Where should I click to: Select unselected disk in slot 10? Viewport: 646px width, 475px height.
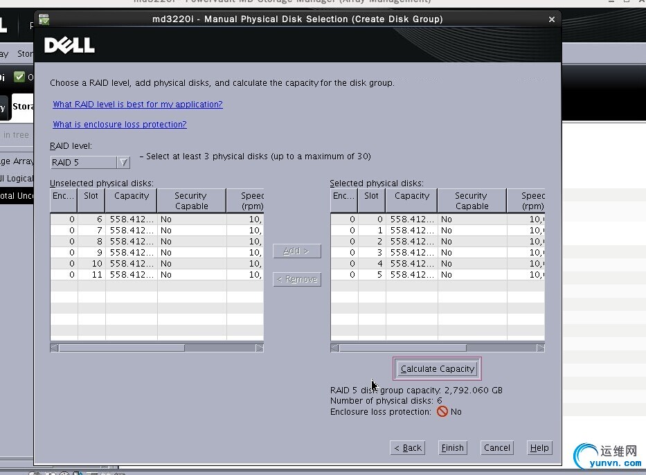(156, 264)
